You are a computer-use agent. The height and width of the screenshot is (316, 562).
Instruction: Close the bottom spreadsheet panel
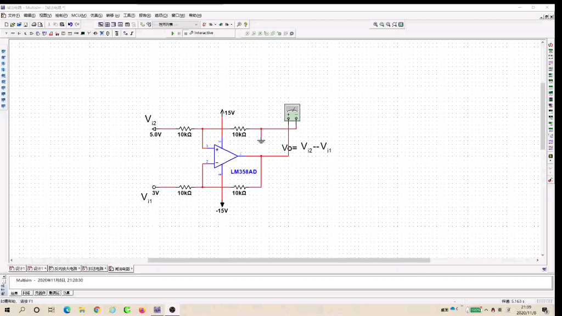4,277
